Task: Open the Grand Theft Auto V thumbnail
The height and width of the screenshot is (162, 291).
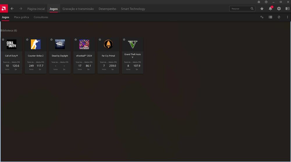Action: [132, 44]
